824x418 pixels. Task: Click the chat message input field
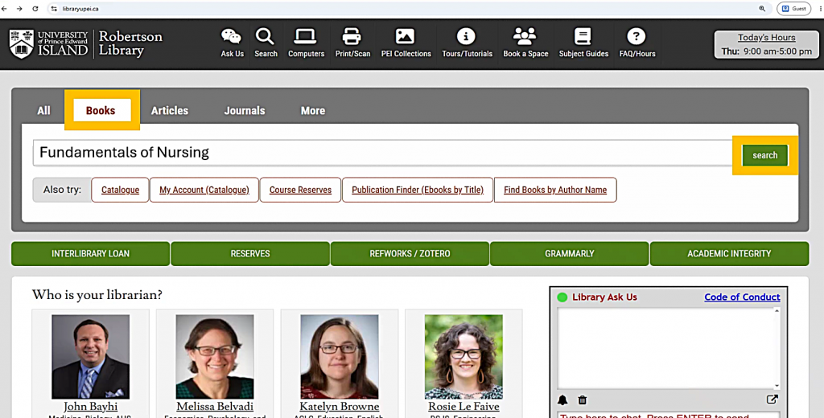tap(669, 415)
